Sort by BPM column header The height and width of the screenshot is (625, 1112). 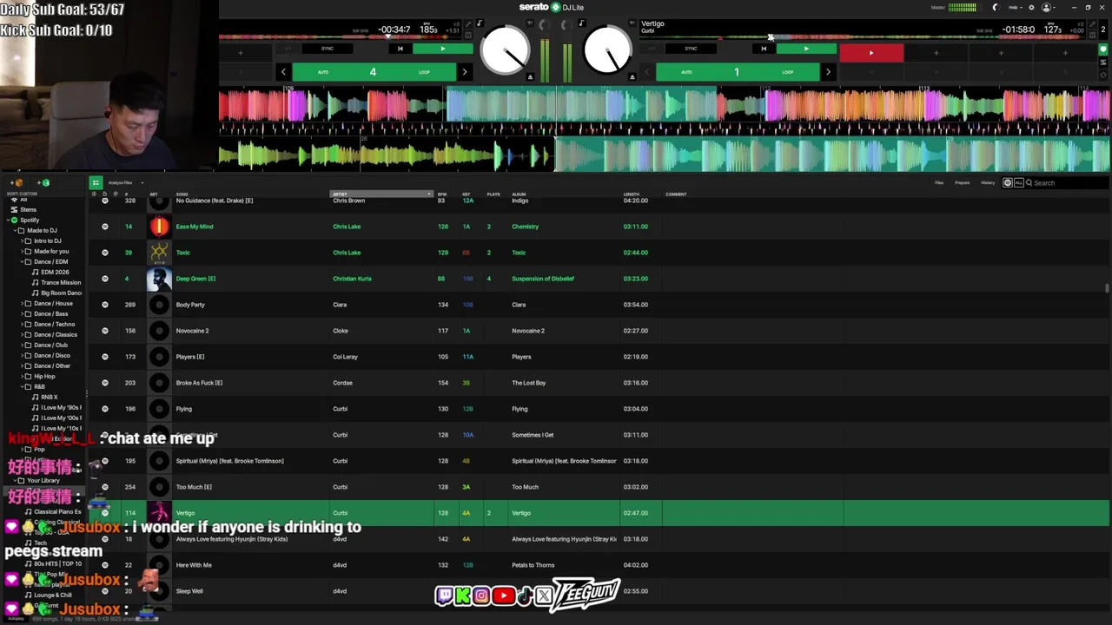(x=442, y=194)
